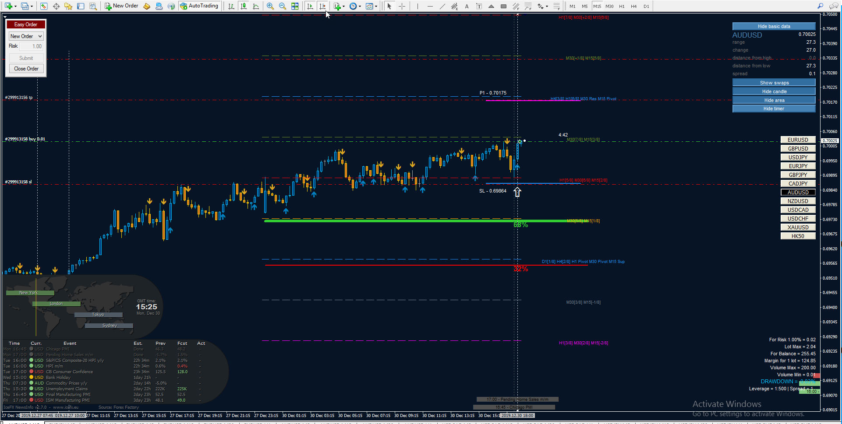Viewport: 842px width, 424px height.
Task: Click the Zoom In magnifier icon
Action: point(270,6)
